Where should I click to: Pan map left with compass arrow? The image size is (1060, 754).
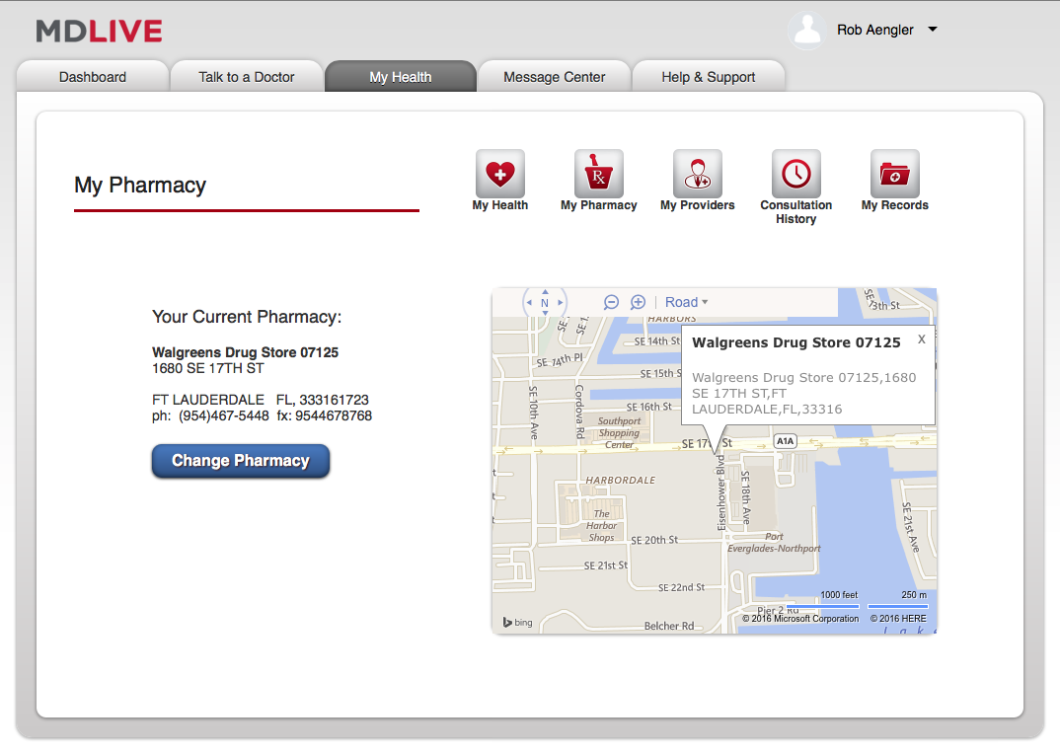(529, 303)
